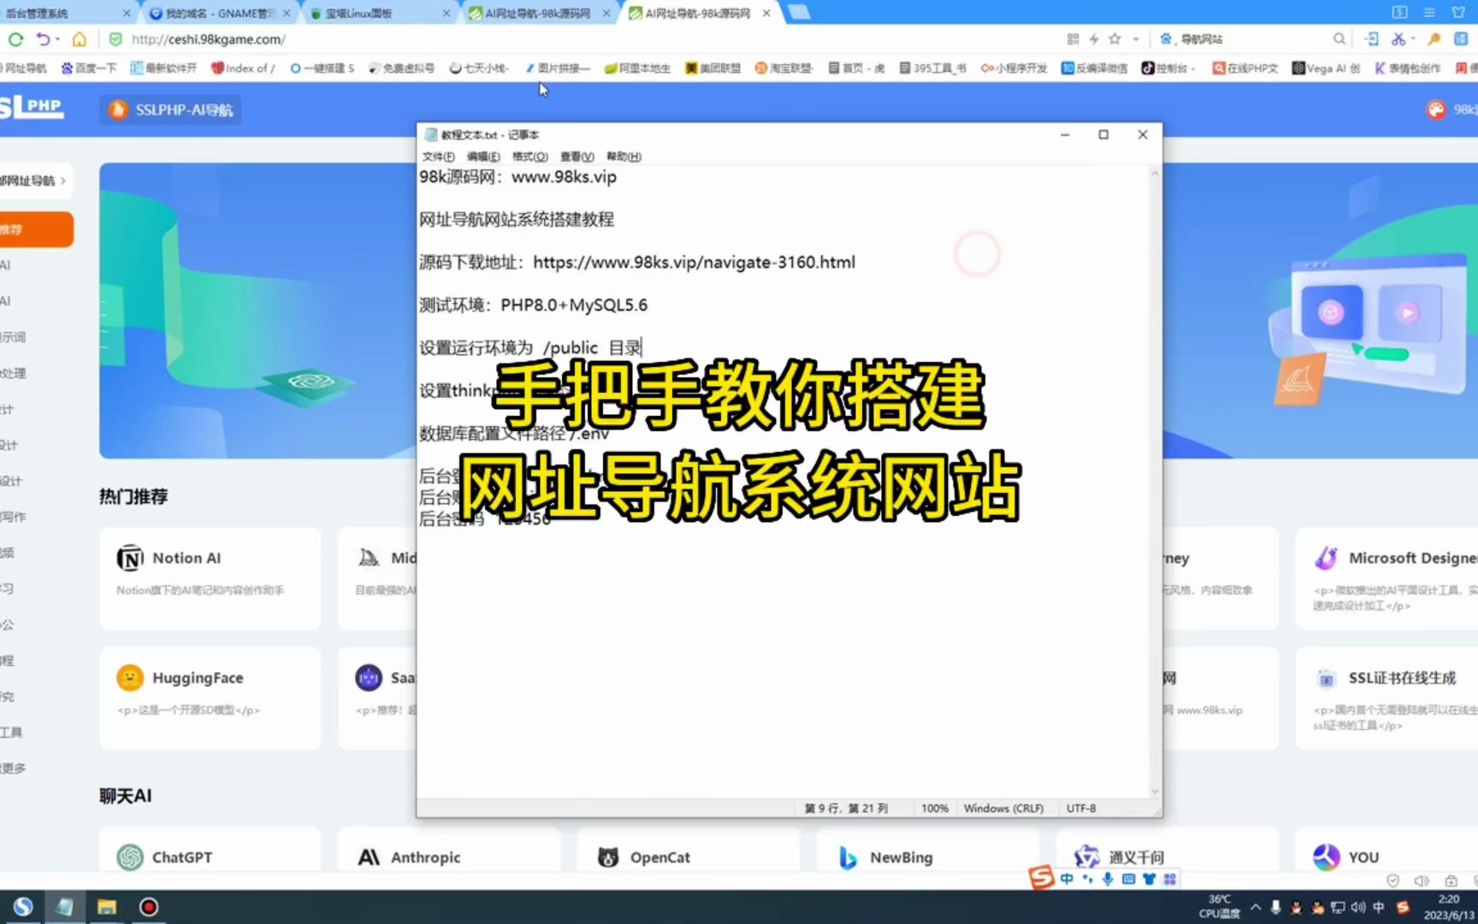Screen dimensions: 1478x924
Task: Open the Notepad 编辑(E) menu
Action: tap(483, 157)
